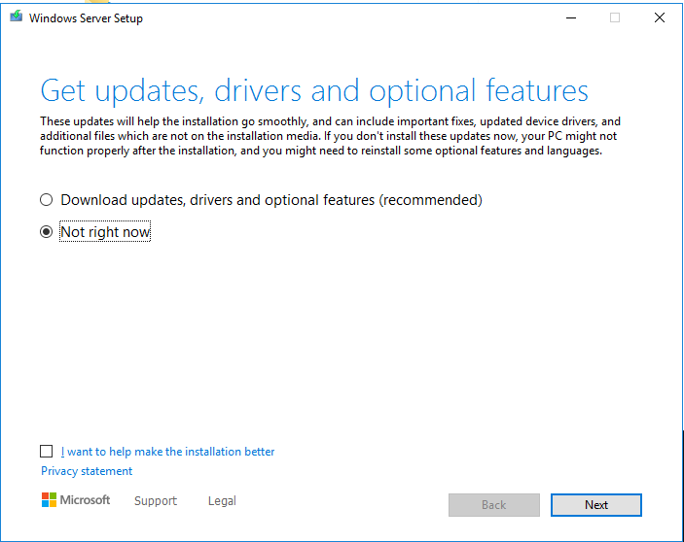Tick the help make installation better checkbox
Screen dimensions: 684x542
(47, 452)
